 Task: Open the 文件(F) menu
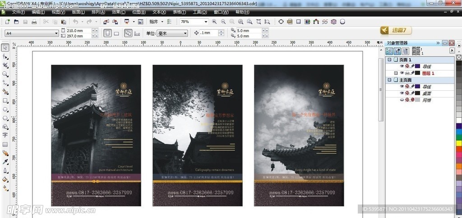[18, 12]
